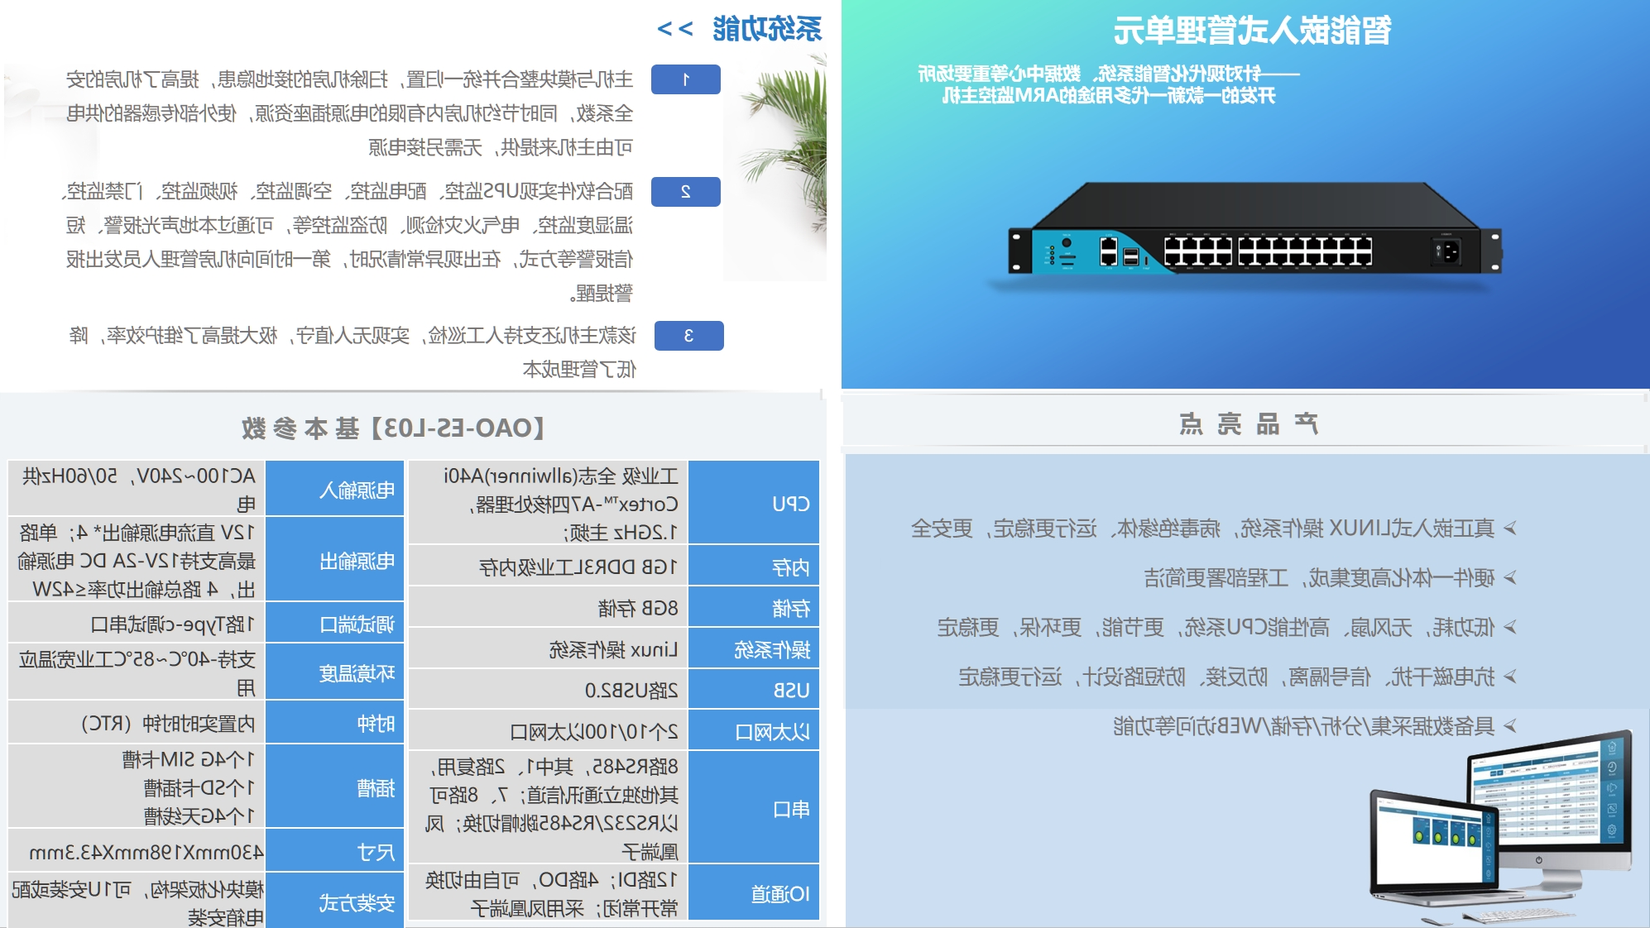1650x928 pixels.
Task: Click the clock history icon on monitor sidebar
Action: coord(1612,768)
